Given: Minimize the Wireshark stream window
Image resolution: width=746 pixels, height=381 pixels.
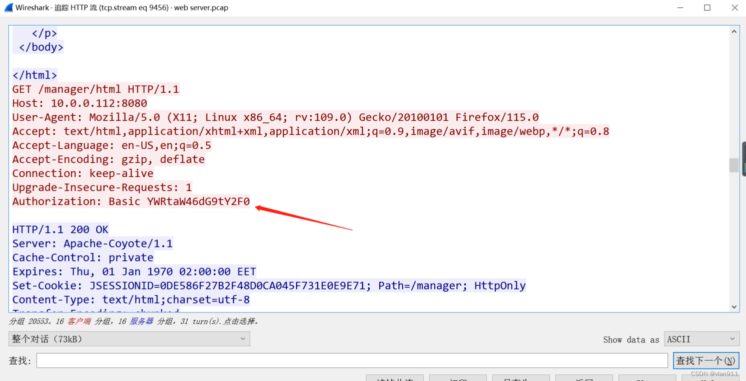Looking at the screenshot, I should point(680,7).
